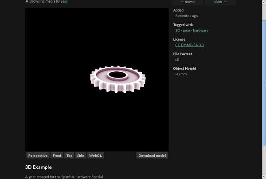The width and height of the screenshot is (266, 179).
Task: Switch to the Perspective view
Action: [x=38, y=156]
